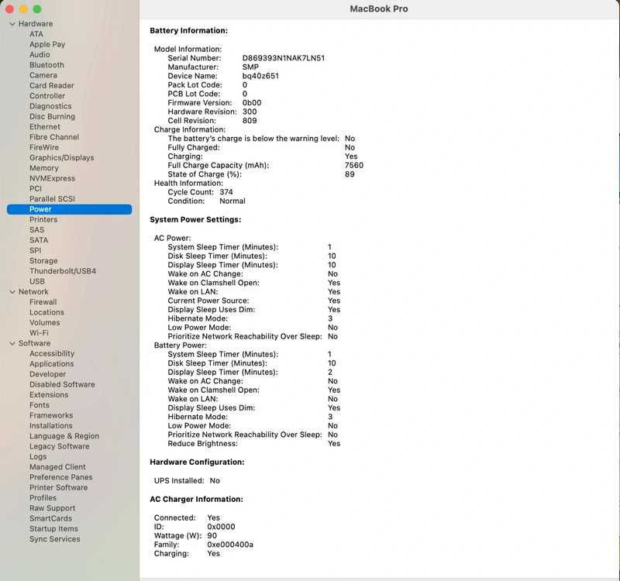Click the green zoom window button
The height and width of the screenshot is (581, 620).
[37, 9]
